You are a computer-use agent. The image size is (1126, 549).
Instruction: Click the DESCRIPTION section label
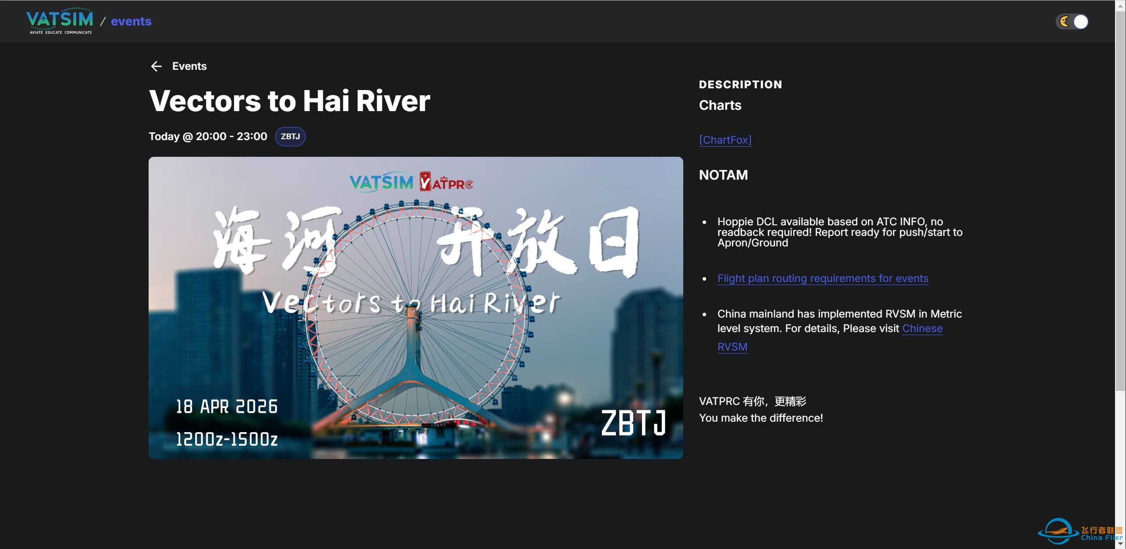(740, 84)
